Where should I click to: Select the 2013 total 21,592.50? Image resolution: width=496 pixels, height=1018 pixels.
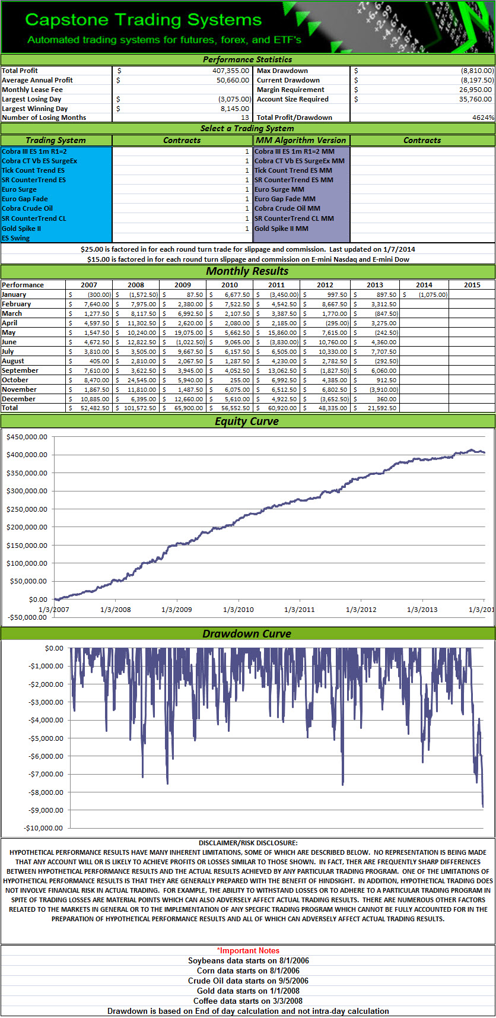(382, 408)
